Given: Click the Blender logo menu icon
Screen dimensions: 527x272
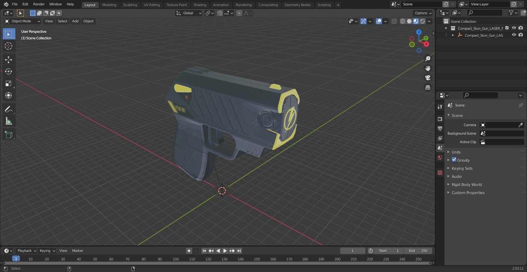Looking at the screenshot, I should (x=6, y=4).
